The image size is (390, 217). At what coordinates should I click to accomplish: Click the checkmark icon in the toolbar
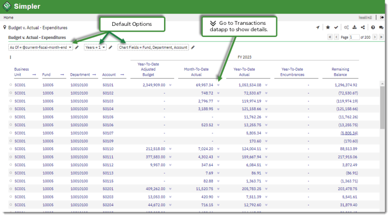point(336,27)
